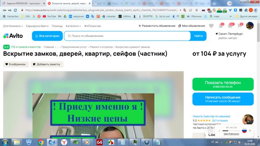Click Написать сообщение button
This screenshot has height=146, width=260.
pyautogui.click(x=223, y=99)
